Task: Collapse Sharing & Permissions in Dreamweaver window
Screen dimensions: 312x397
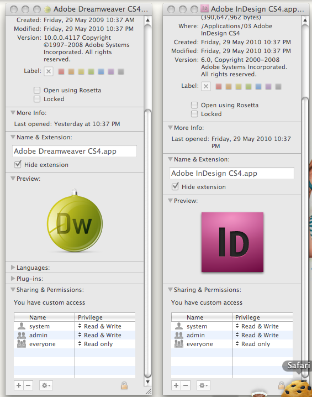Action: [13, 290]
